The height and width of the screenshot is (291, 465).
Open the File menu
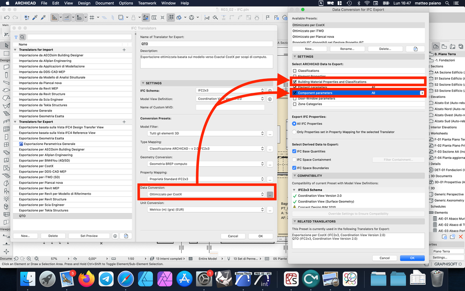point(44,3)
